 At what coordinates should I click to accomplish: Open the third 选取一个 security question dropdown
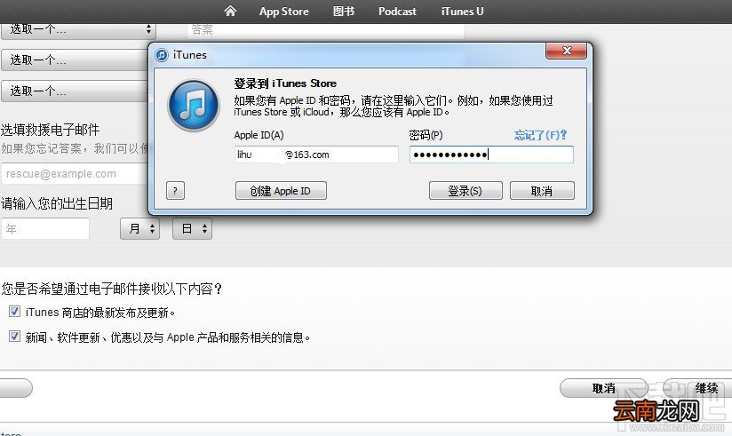click(76, 91)
